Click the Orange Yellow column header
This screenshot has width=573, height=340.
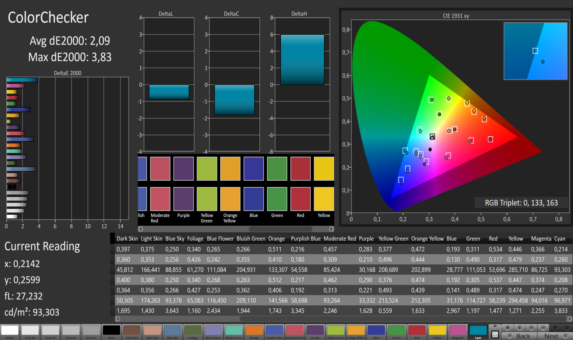[x=427, y=239]
